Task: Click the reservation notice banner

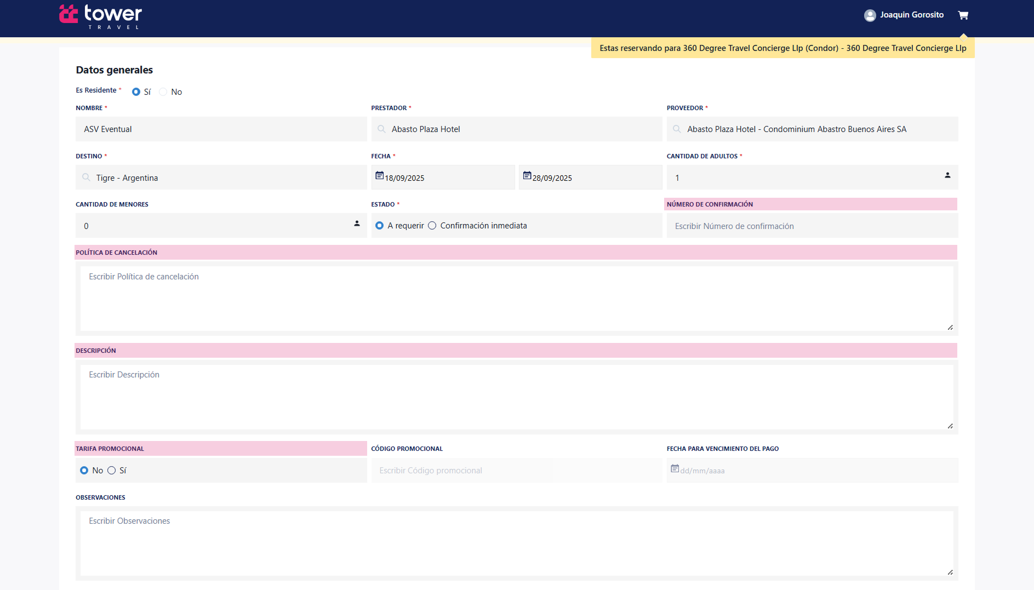Action: pos(782,48)
